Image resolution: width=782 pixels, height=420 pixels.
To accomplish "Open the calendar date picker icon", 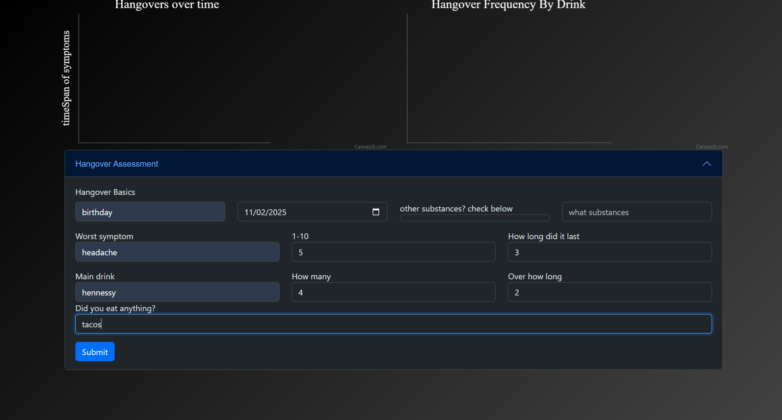I will click(375, 212).
